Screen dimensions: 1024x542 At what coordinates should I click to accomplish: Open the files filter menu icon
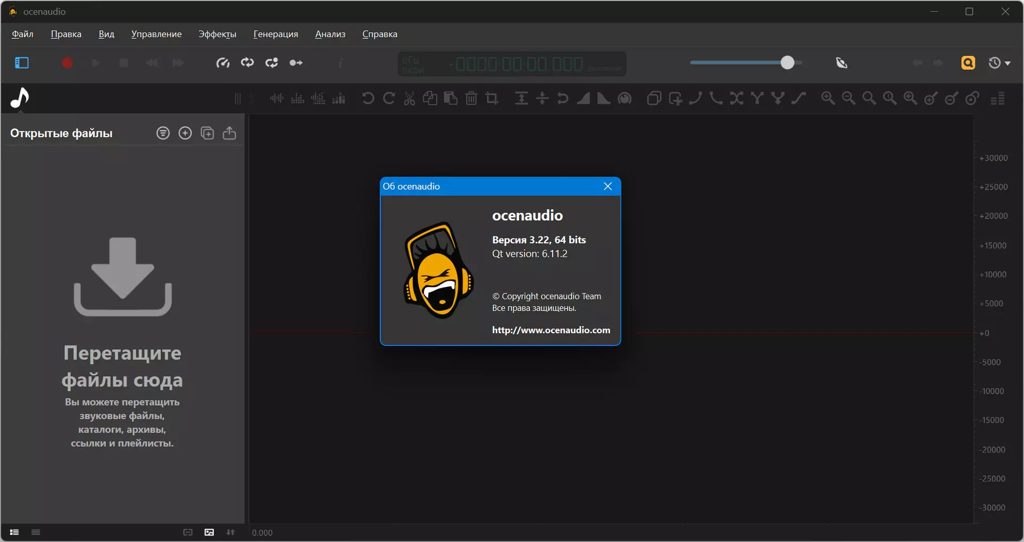(x=163, y=133)
